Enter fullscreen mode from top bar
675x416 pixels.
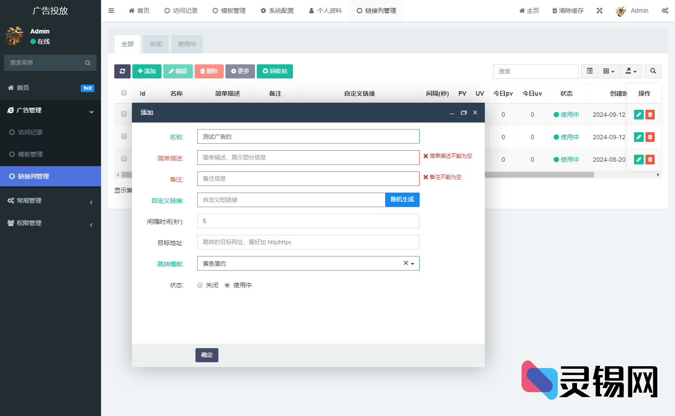tap(599, 10)
